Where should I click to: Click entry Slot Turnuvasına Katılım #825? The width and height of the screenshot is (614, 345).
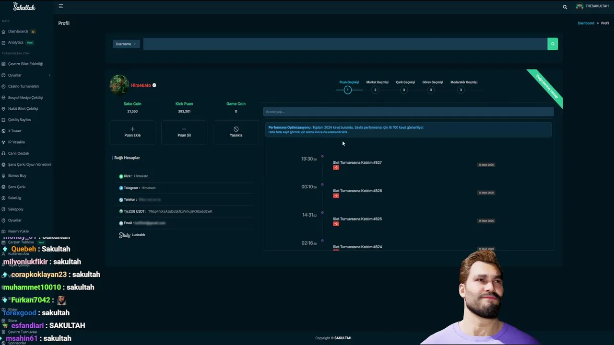point(357,219)
